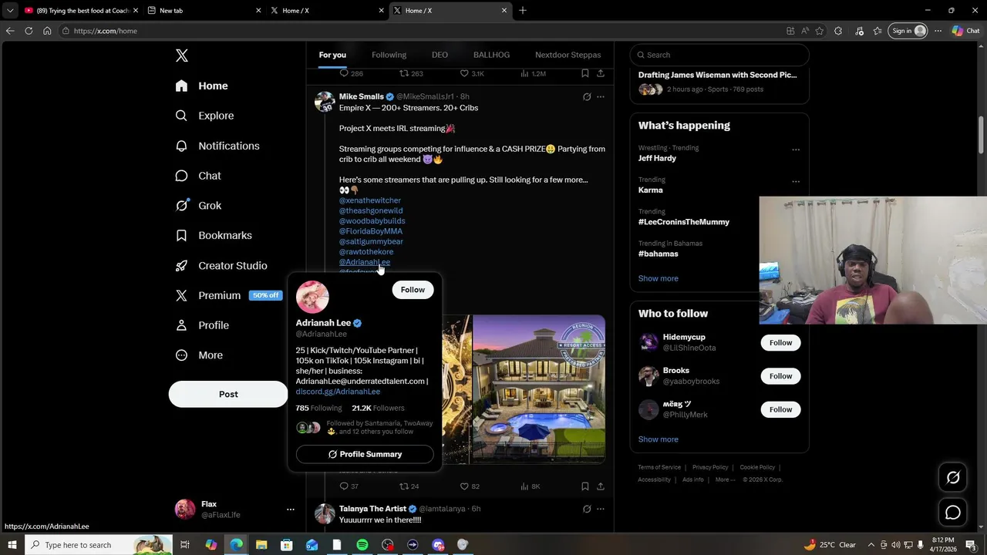
Task: Open the @woodbabybuilds mention
Action: (x=372, y=220)
